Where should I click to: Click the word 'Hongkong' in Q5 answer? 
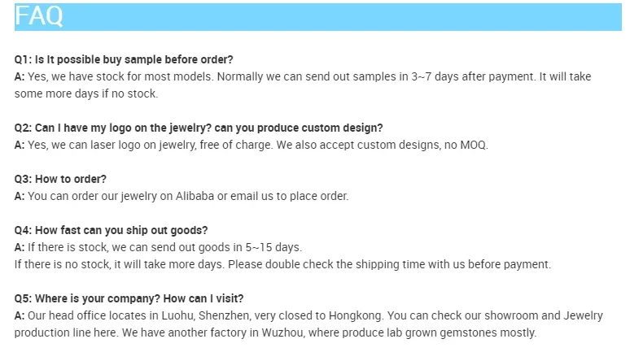[356, 316]
